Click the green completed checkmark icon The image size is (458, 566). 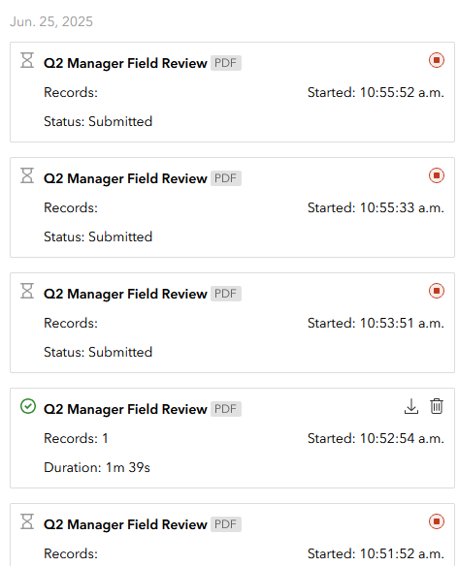(28, 406)
